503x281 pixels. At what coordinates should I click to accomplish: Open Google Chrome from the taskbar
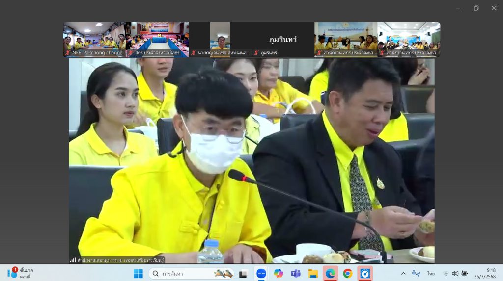[347, 273]
